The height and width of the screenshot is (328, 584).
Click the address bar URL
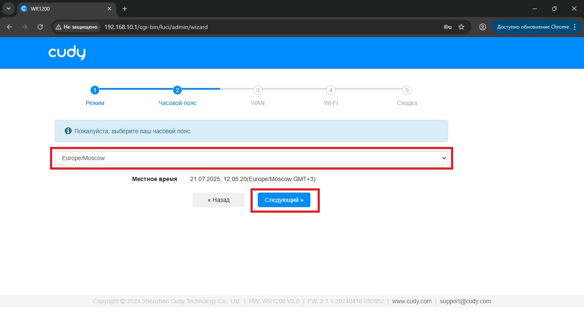coord(156,27)
